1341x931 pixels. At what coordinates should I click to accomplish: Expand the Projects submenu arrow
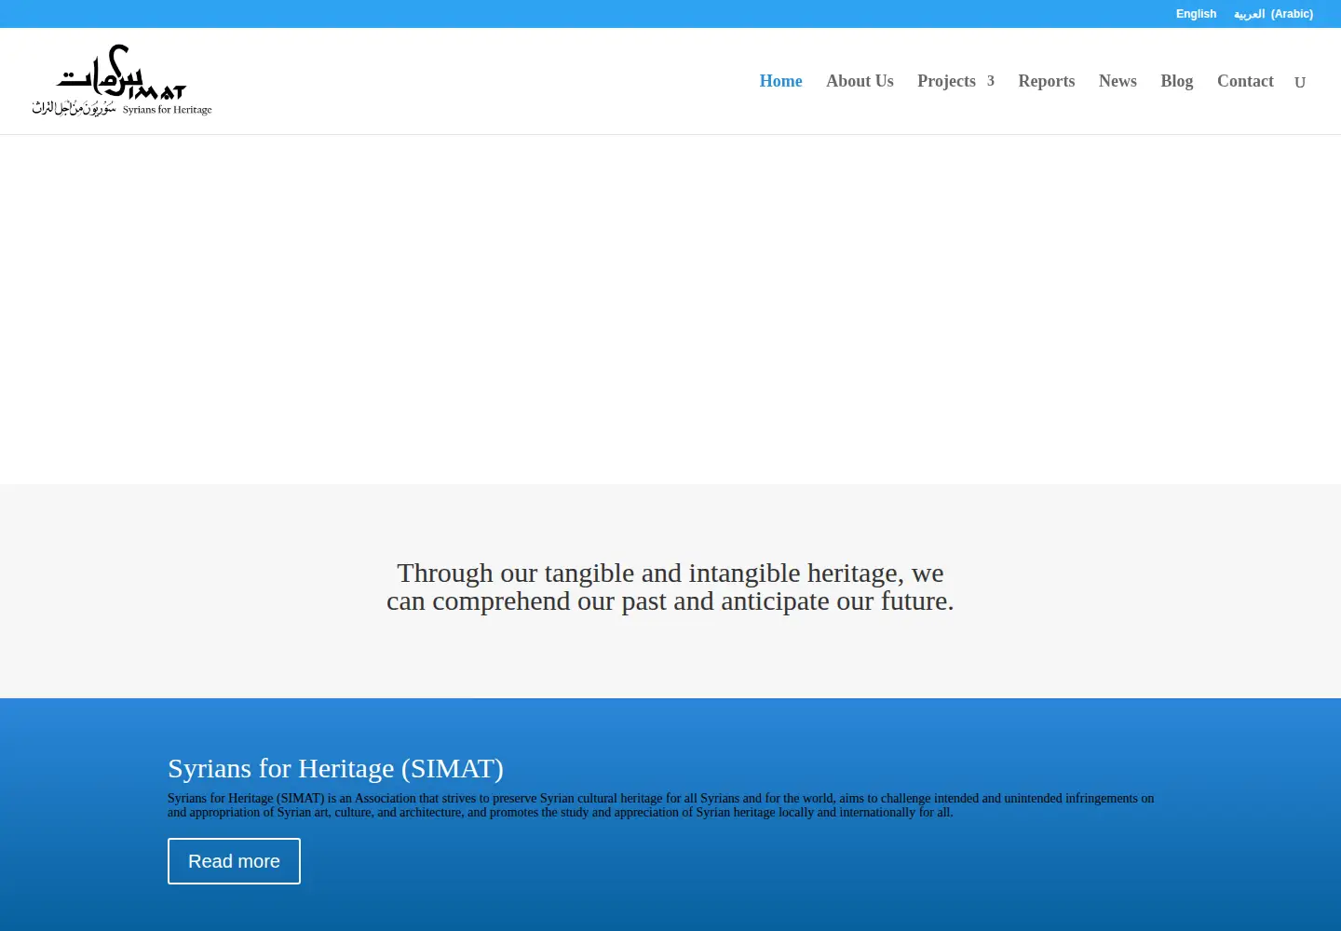(991, 81)
